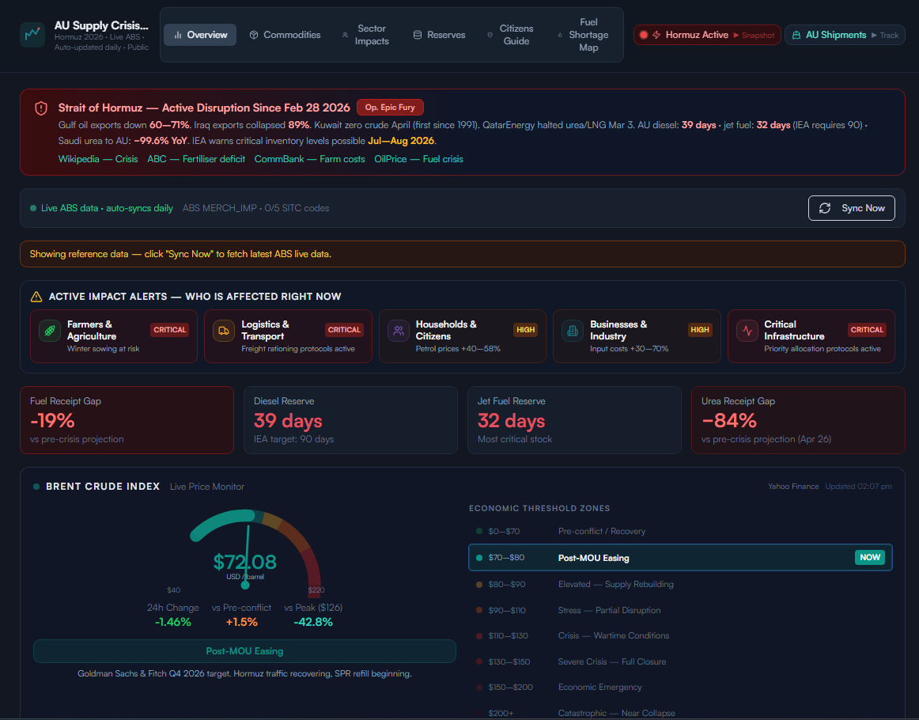Select the Critical Infrastructure alert card

[811, 336]
